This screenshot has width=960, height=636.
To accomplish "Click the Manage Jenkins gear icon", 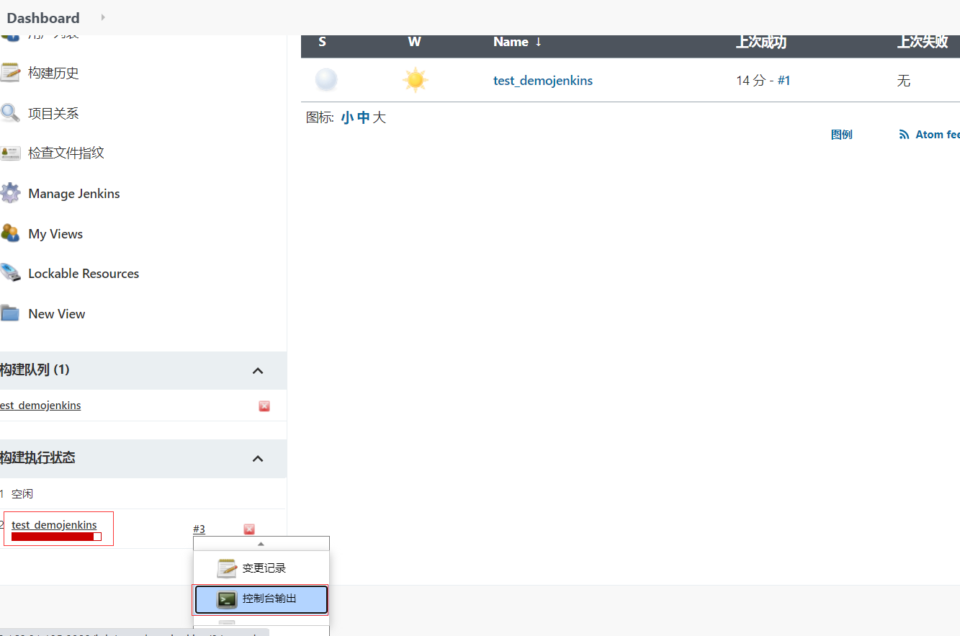I will 10,193.
